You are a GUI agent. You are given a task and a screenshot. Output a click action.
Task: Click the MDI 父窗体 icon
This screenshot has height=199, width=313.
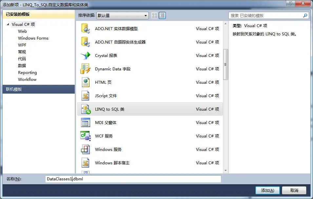[x=86, y=122]
